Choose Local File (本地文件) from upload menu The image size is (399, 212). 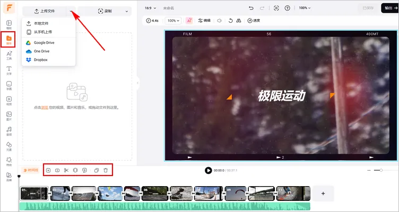point(49,23)
